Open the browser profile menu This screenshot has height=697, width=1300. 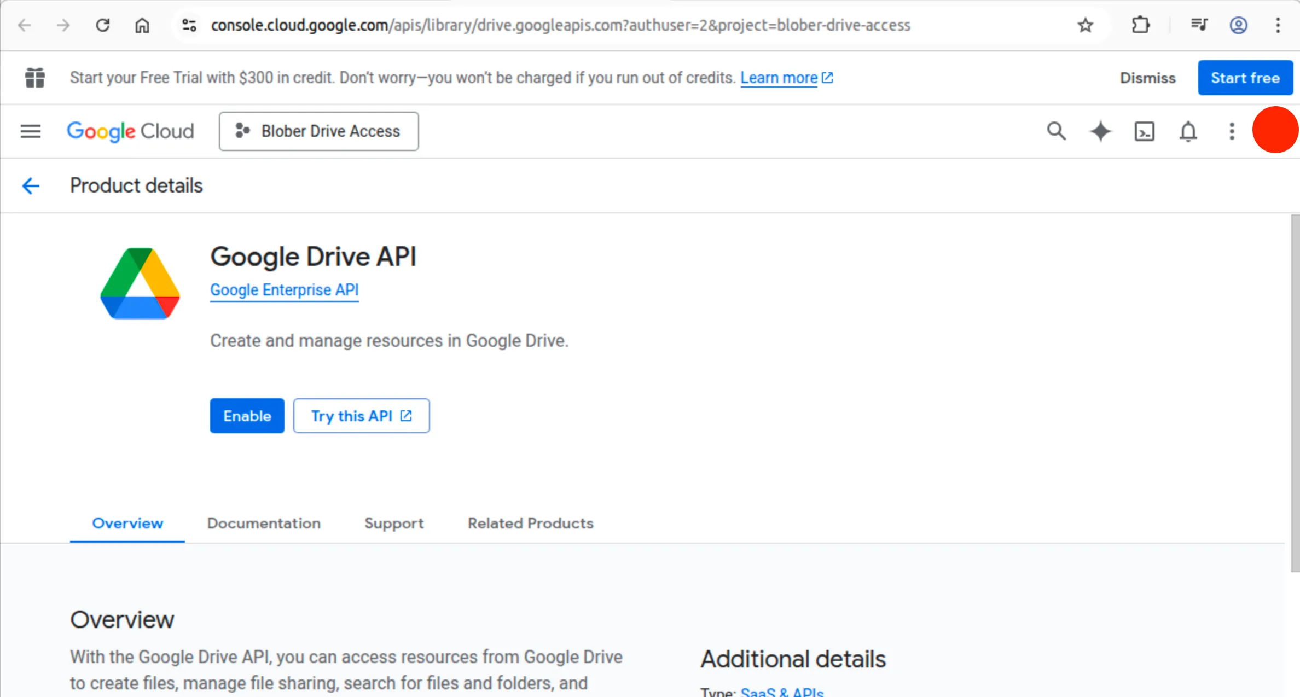click(x=1239, y=25)
